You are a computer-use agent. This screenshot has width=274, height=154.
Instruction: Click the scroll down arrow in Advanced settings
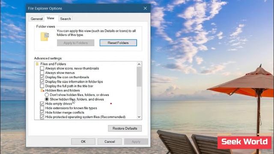tap(139, 117)
